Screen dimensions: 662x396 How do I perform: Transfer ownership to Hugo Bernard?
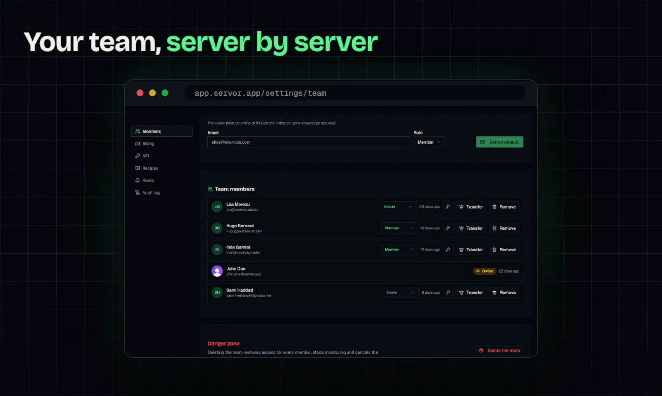click(471, 228)
